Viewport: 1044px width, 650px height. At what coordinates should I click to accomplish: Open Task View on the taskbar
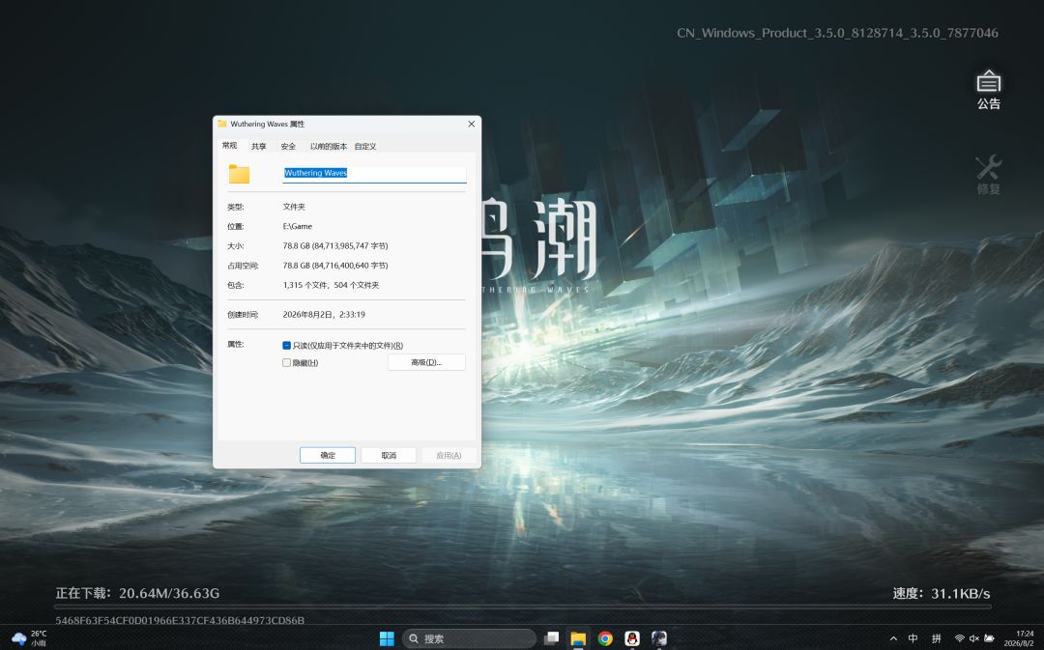coord(551,638)
